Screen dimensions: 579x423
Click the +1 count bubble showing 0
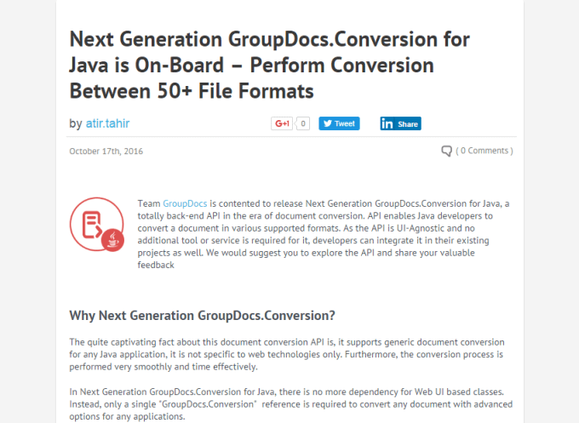(302, 123)
